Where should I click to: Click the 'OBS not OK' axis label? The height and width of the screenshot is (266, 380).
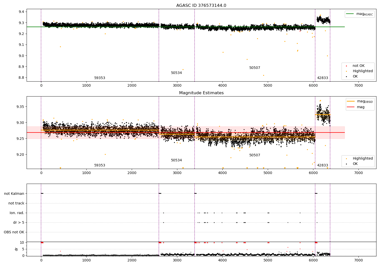coord(14,232)
